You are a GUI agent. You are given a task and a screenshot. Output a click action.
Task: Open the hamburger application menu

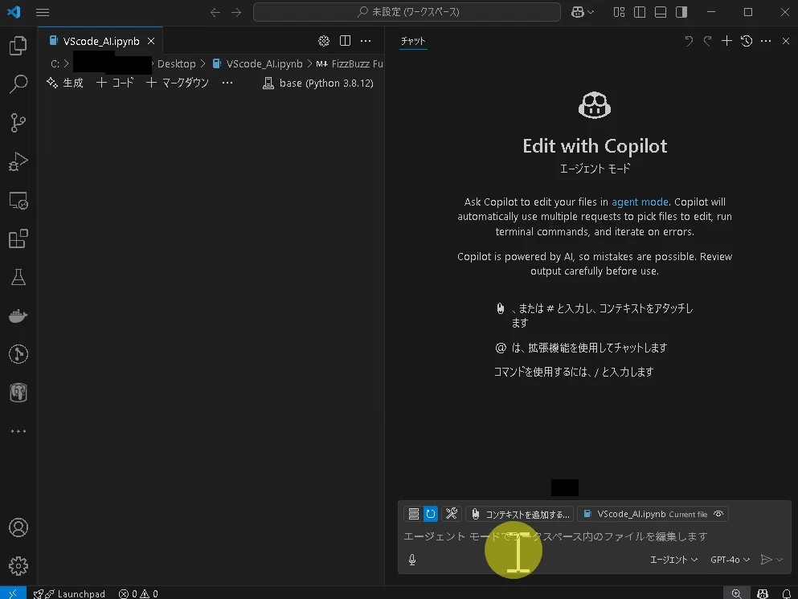(43, 12)
